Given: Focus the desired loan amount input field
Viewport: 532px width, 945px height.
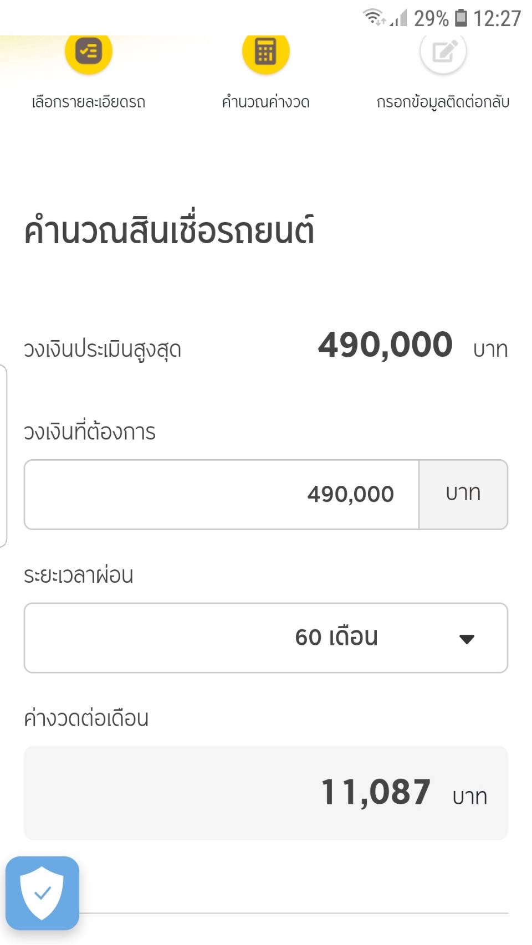Looking at the screenshot, I should coord(222,494).
